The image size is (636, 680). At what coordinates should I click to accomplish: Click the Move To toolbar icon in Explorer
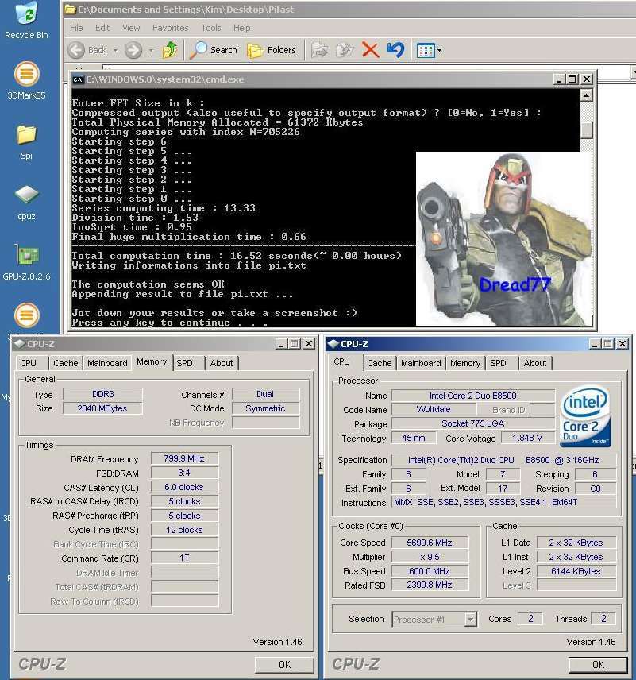coord(319,50)
